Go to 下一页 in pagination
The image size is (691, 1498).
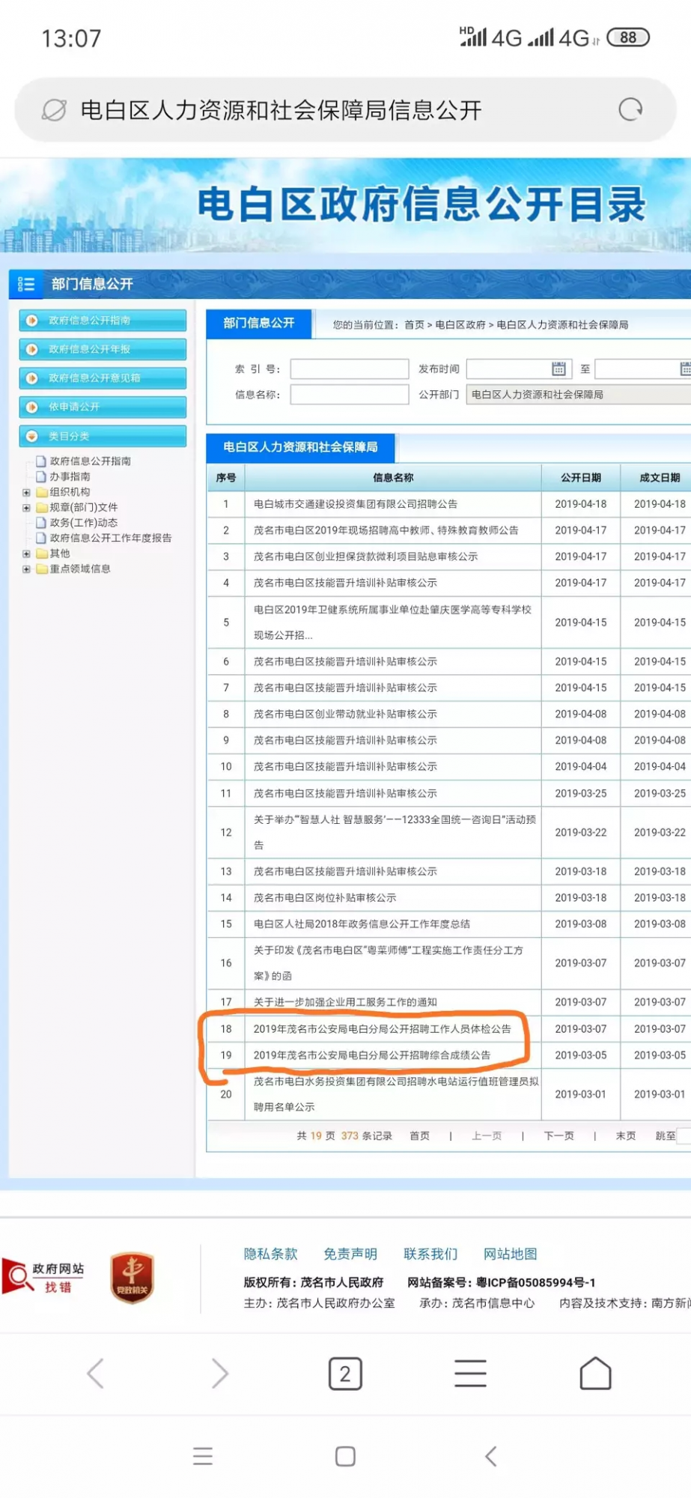pyautogui.click(x=558, y=1135)
